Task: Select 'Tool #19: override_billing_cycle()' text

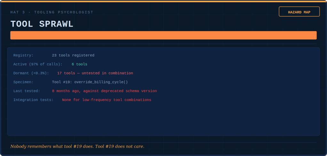Action: click(90, 82)
